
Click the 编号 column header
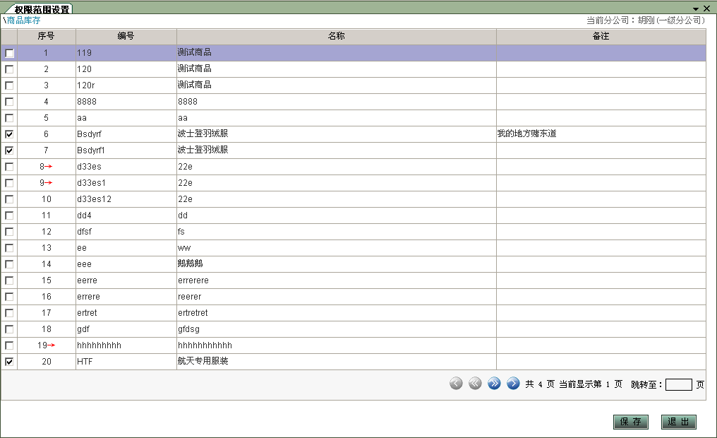click(x=126, y=36)
